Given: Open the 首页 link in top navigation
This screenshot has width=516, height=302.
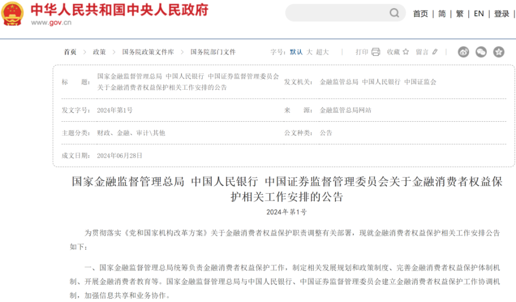Looking at the screenshot, I should pos(420,14).
